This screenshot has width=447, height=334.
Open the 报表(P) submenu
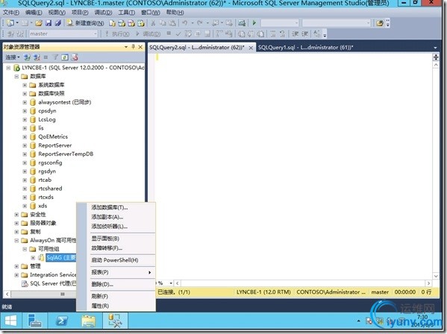121,273
